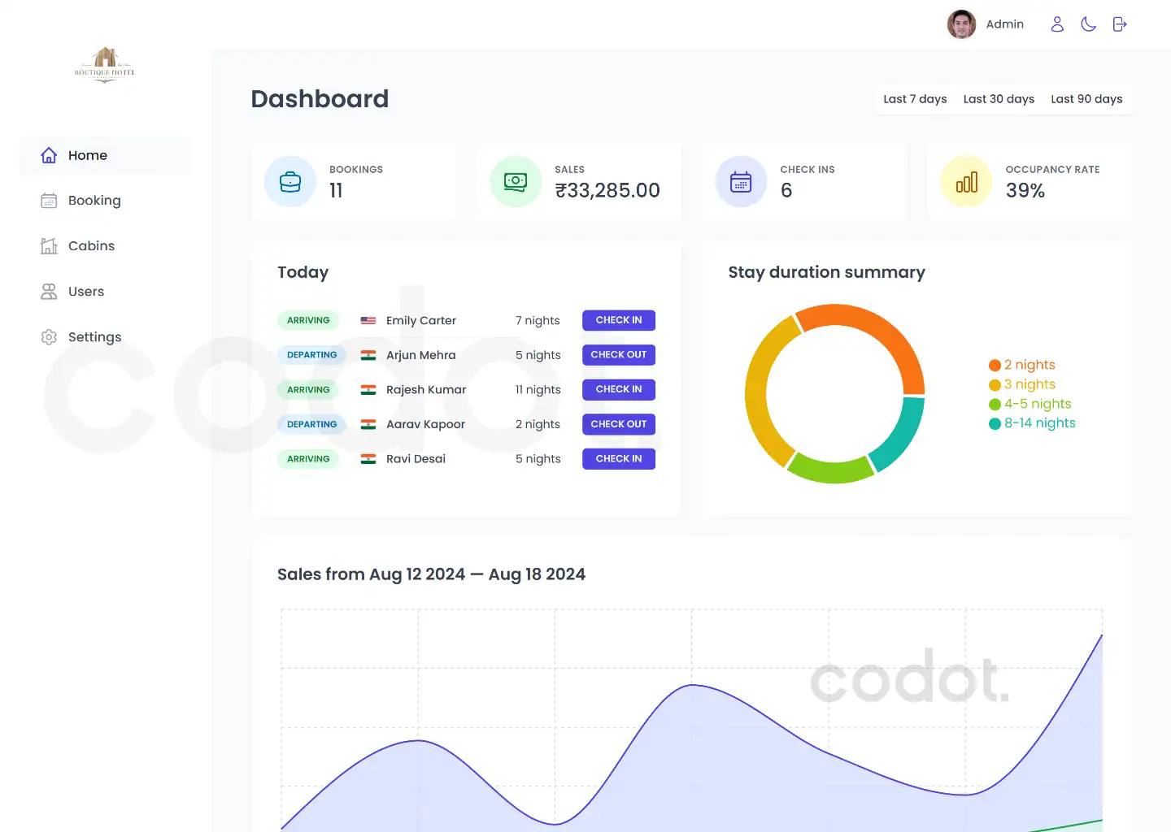
Task: Select the Users icon in the sidebar
Action: 48,291
